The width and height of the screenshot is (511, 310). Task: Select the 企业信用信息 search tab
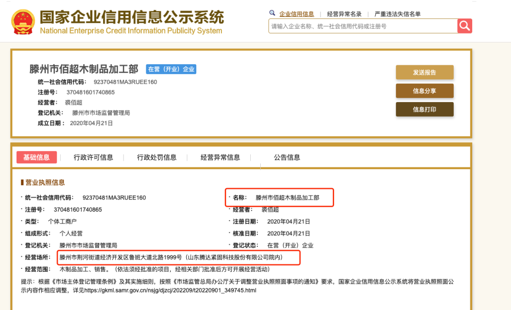pos(297,14)
